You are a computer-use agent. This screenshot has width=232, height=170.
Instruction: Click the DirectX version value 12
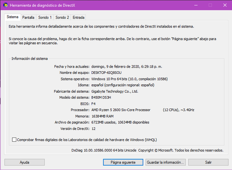(x=94, y=128)
